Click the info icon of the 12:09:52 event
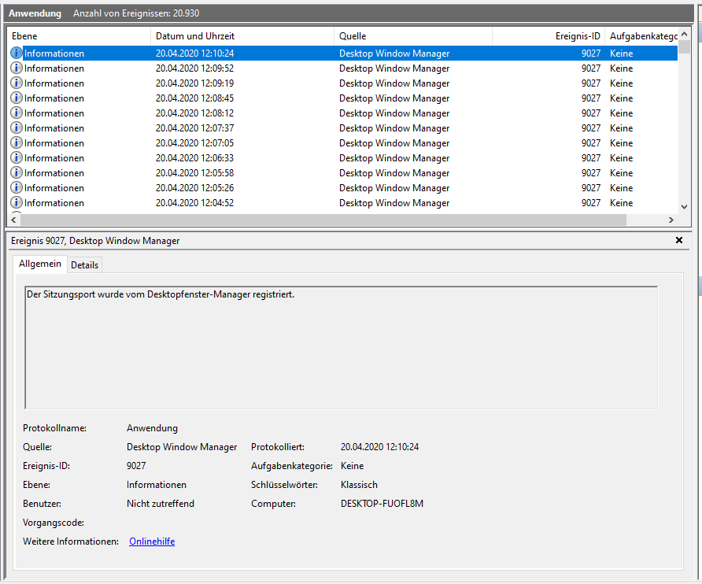Viewport: 702px width, 584px height. coord(16,68)
